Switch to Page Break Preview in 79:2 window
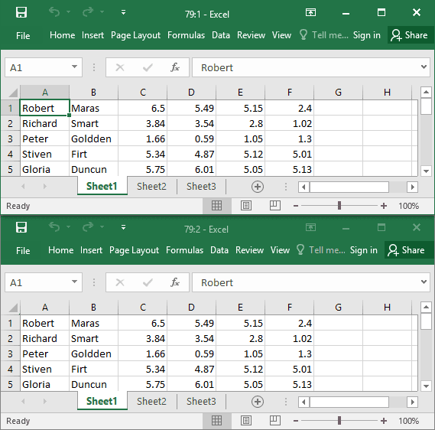This screenshot has width=435, height=430. 275,421
